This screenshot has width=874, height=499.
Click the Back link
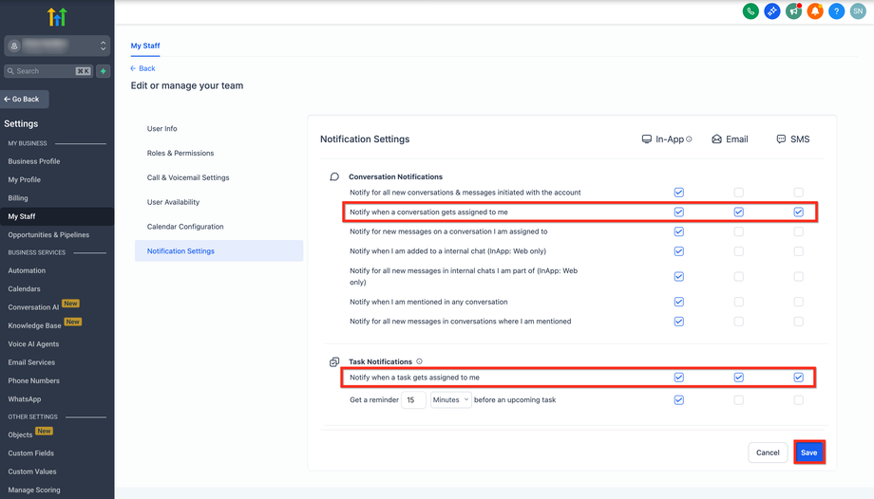(143, 68)
